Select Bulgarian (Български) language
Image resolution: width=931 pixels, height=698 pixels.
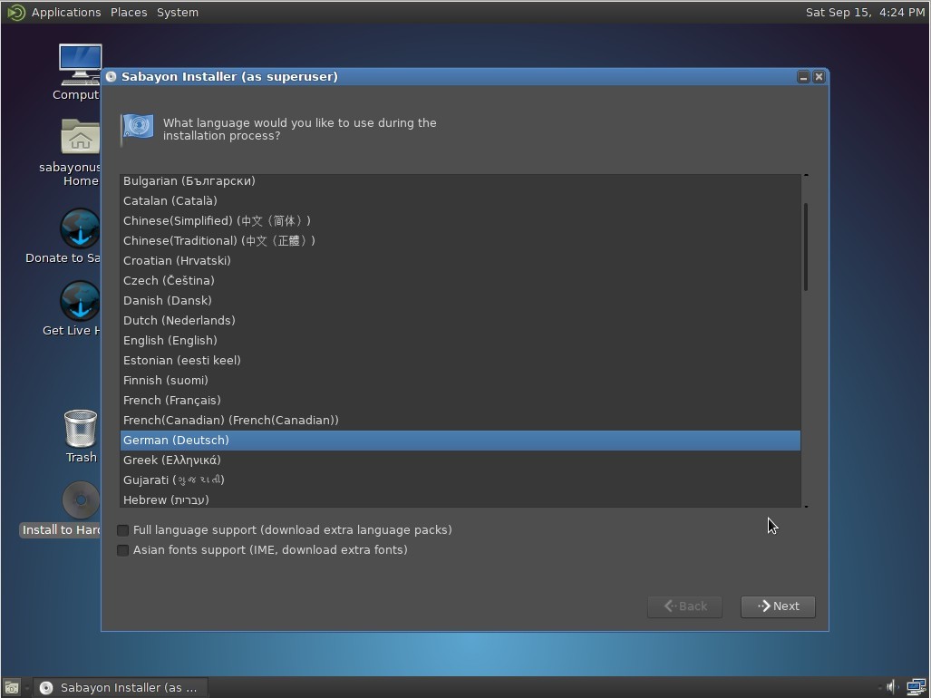tap(461, 181)
